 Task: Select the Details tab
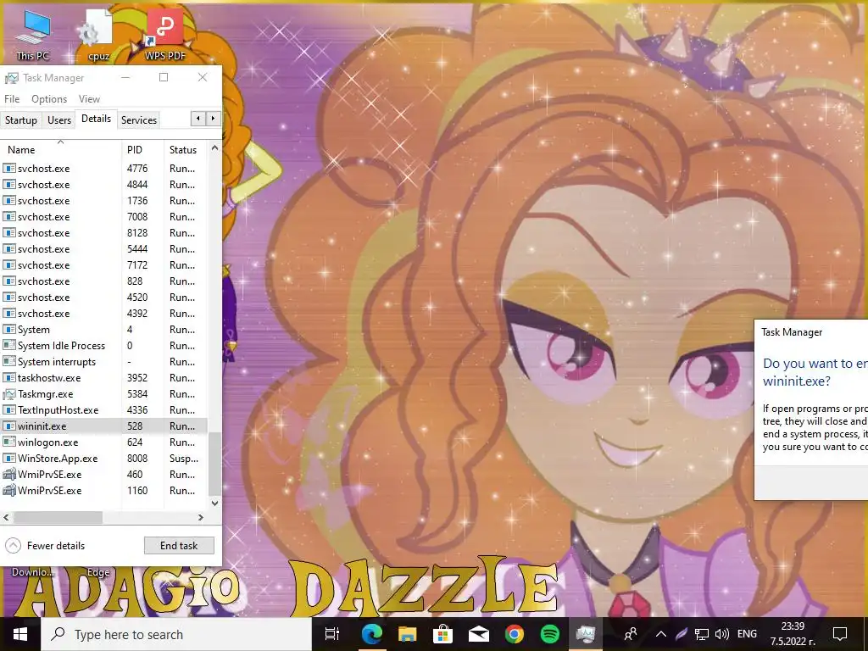click(x=97, y=119)
